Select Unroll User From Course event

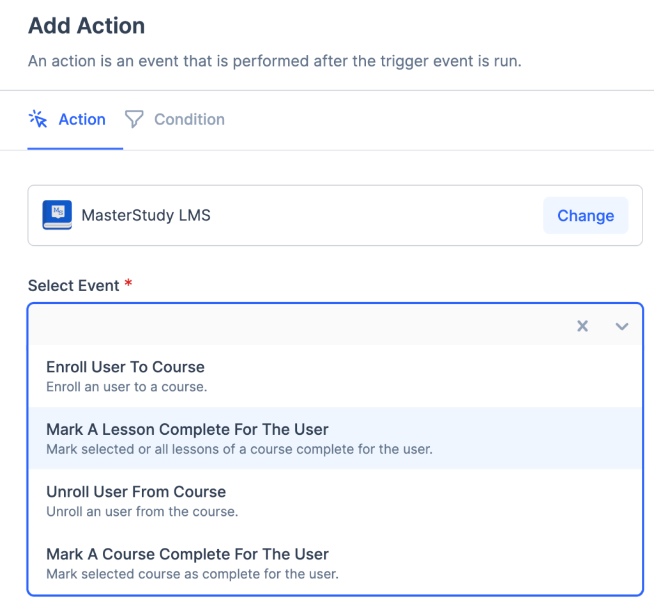136,492
